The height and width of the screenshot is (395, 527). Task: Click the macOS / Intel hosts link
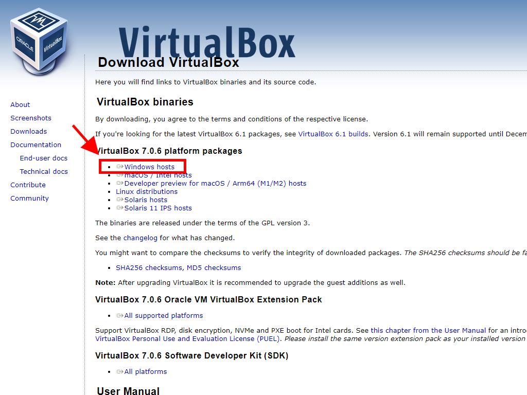pos(158,175)
